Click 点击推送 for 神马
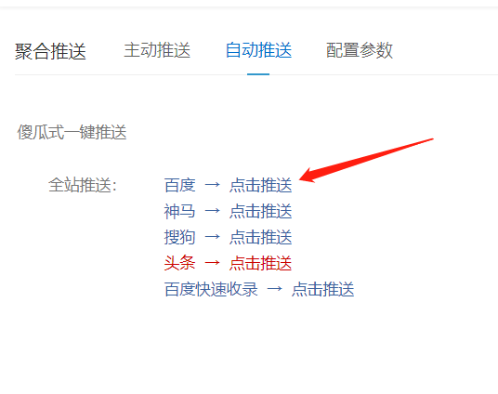Screen dimensions: 498x394 (260, 211)
